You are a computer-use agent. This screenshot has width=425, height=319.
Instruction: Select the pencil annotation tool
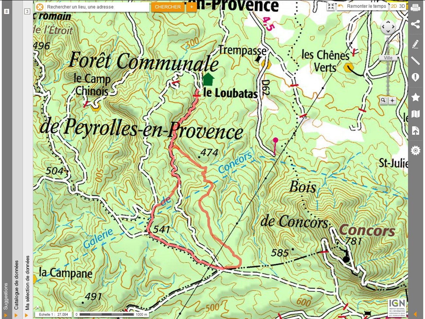pyautogui.click(x=416, y=44)
